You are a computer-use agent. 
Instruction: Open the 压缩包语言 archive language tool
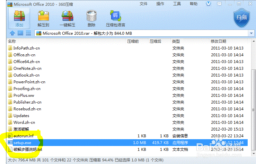point(115,18)
